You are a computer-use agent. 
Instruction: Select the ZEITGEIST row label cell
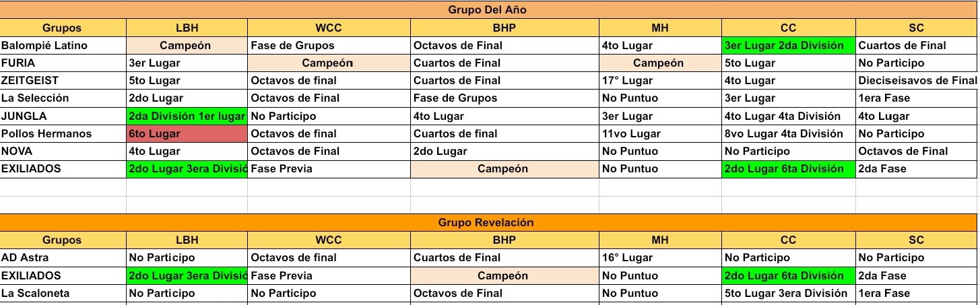coord(63,81)
